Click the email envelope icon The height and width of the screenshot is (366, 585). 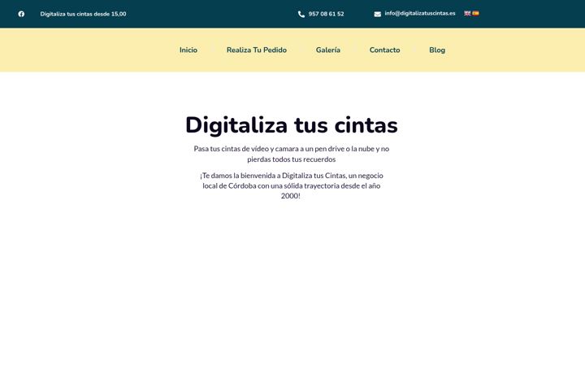[x=378, y=14]
